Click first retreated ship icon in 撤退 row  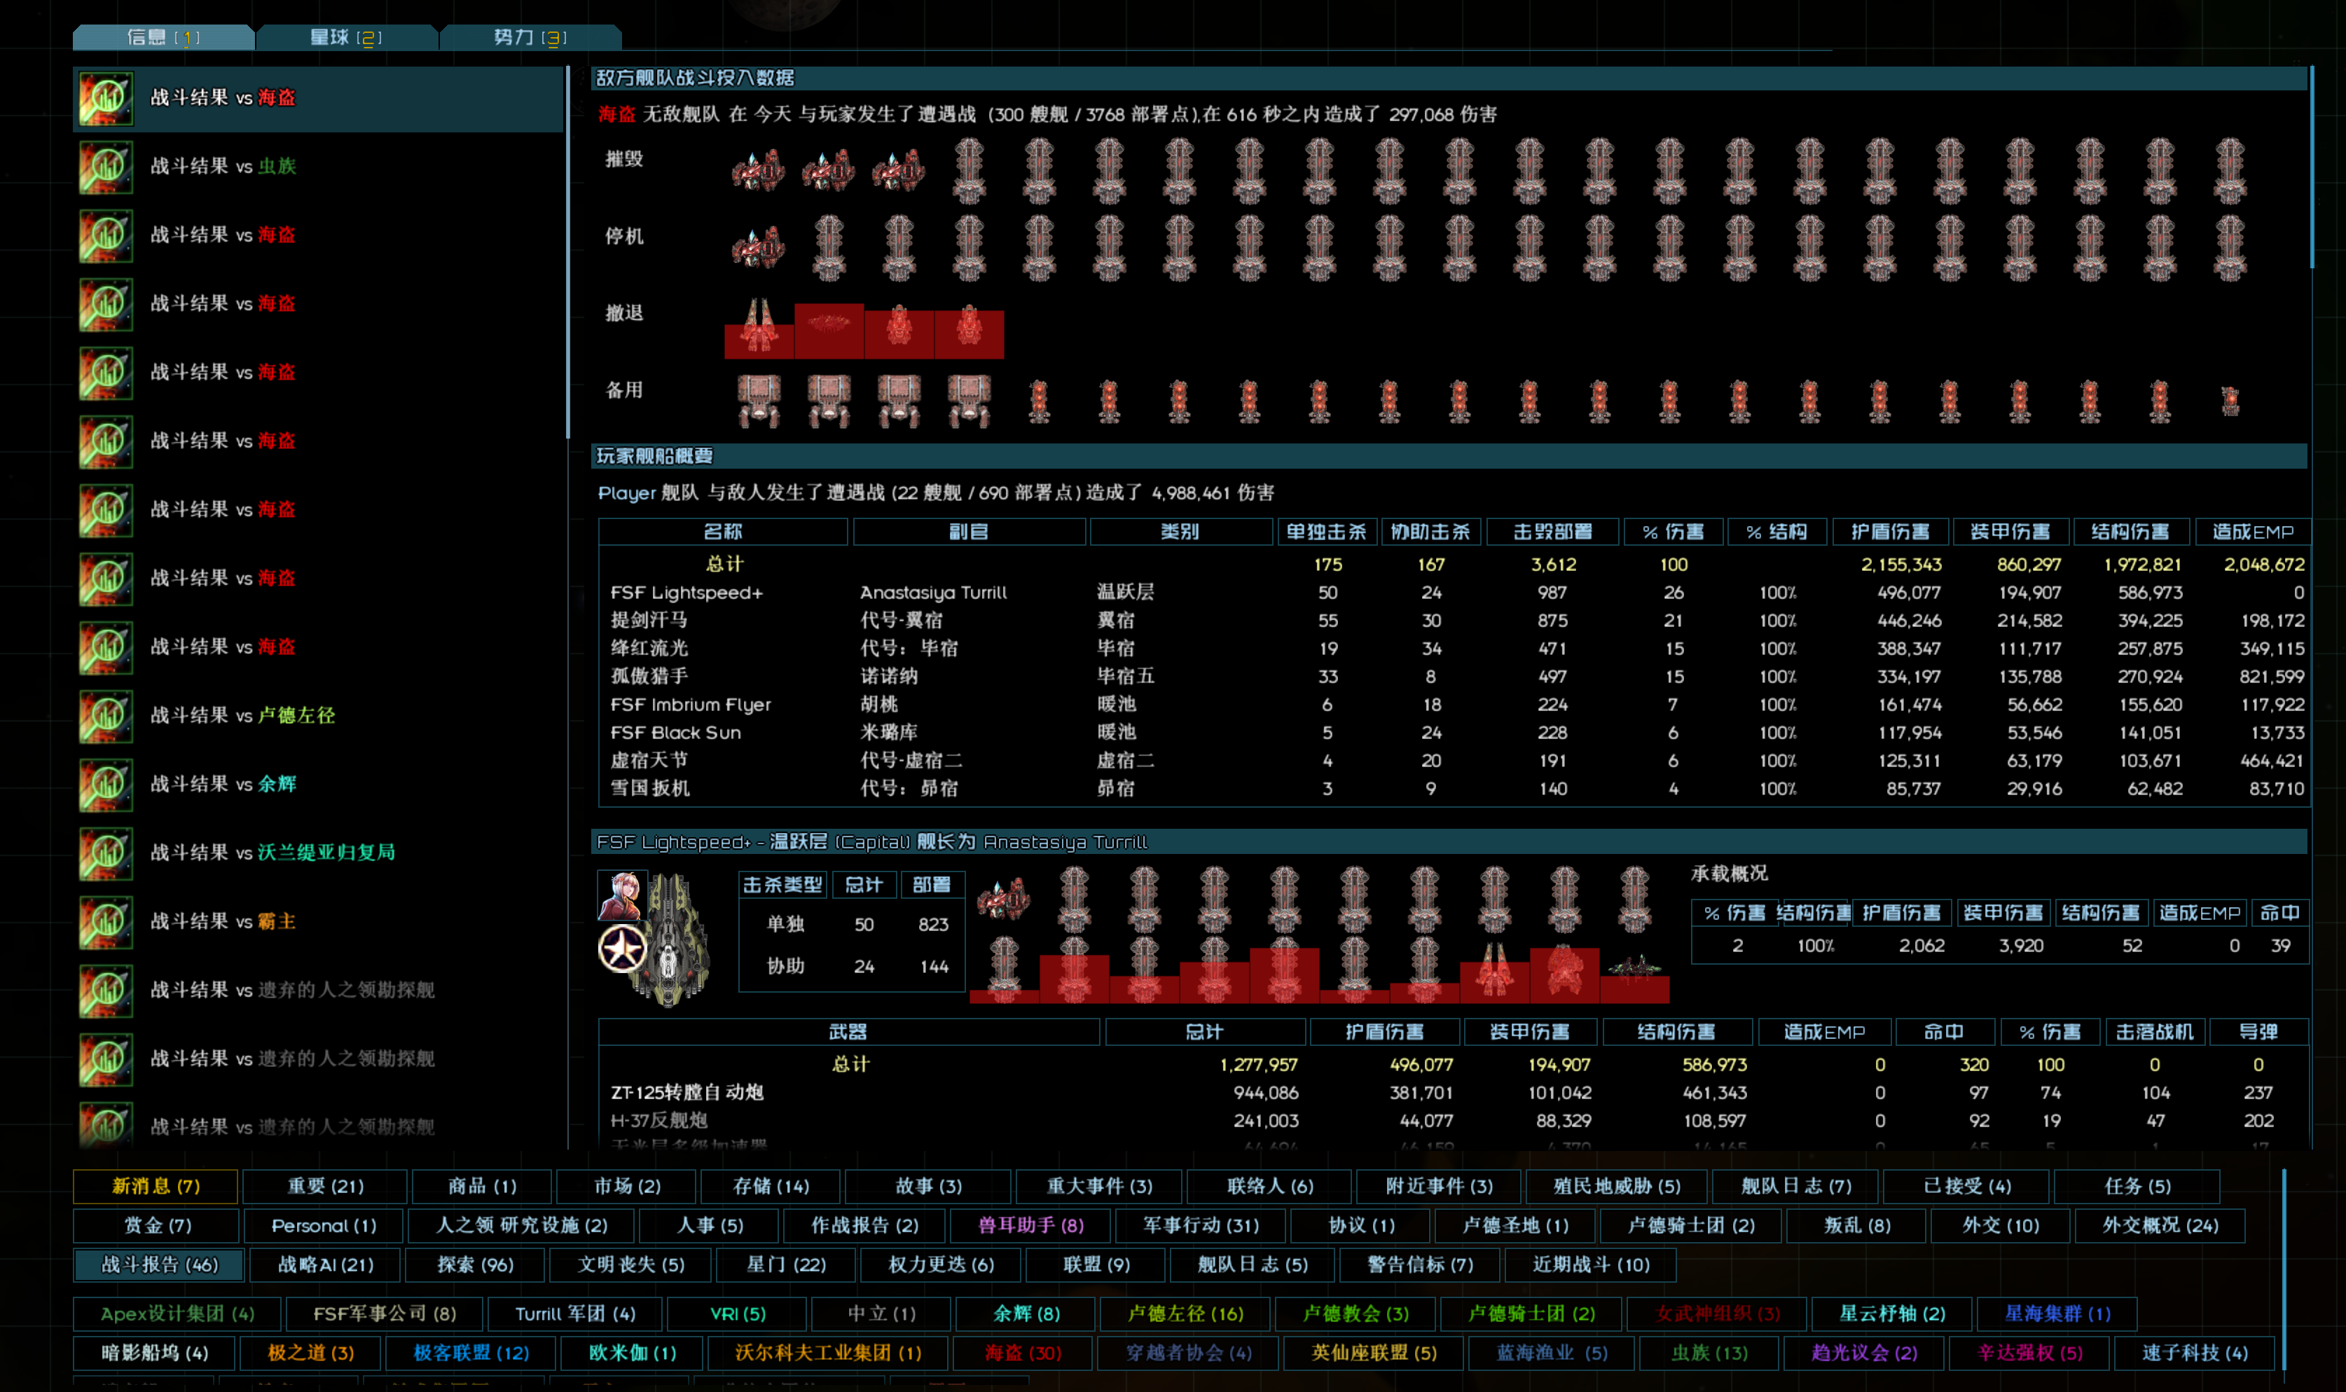(758, 329)
